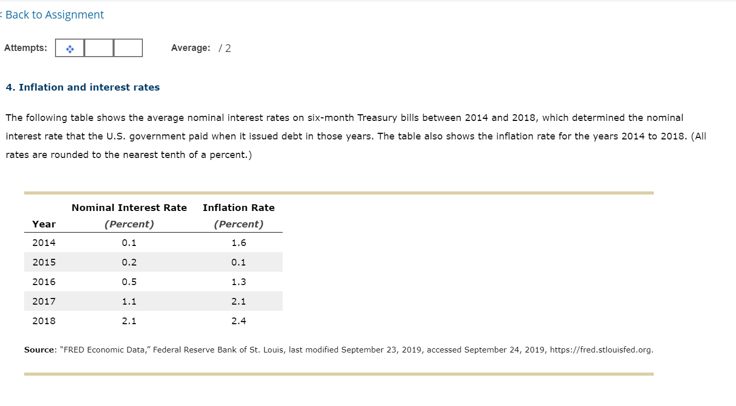Click the third empty attempt box
Screen dimensions: 736x406
[127, 48]
